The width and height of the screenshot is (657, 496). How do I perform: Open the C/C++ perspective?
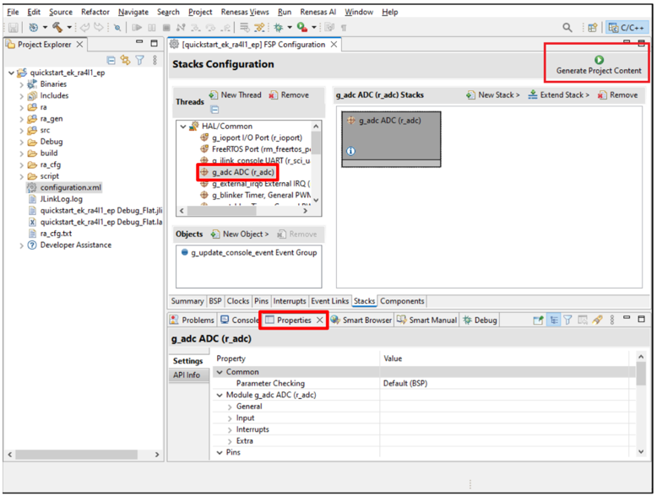pyautogui.click(x=627, y=28)
